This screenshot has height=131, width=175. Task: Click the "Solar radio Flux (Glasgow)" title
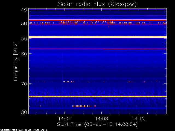(x=97, y=4)
